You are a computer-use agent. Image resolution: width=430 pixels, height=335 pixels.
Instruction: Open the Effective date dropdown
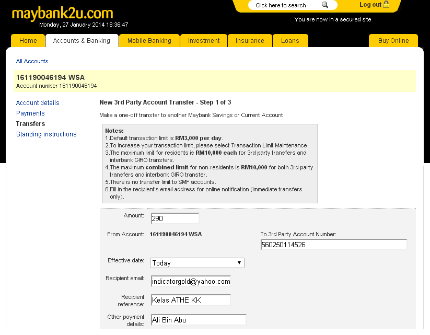[x=197, y=263]
